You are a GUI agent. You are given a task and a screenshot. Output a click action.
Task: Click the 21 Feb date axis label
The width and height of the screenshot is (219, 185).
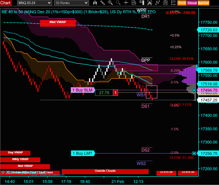[x=118, y=182]
